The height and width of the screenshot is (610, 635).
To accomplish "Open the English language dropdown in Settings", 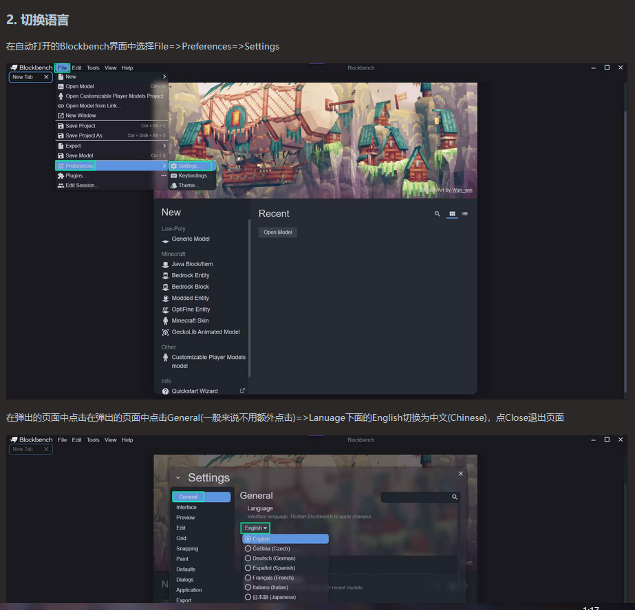I will [x=255, y=528].
